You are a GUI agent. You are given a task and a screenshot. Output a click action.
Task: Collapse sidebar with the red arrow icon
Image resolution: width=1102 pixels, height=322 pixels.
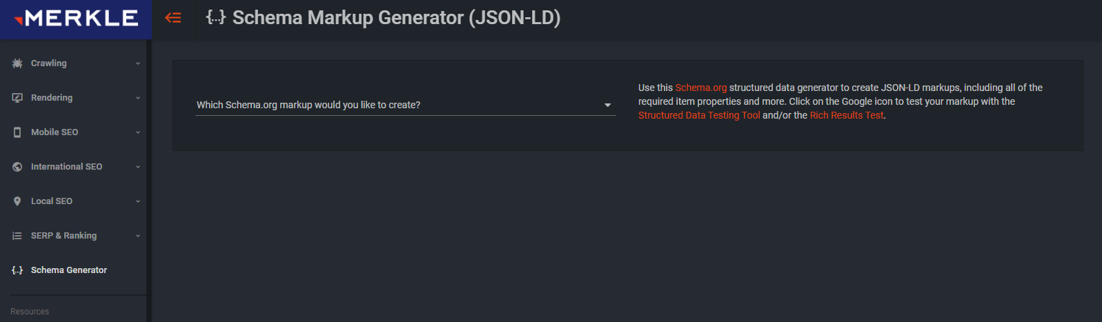pos(173,18)
